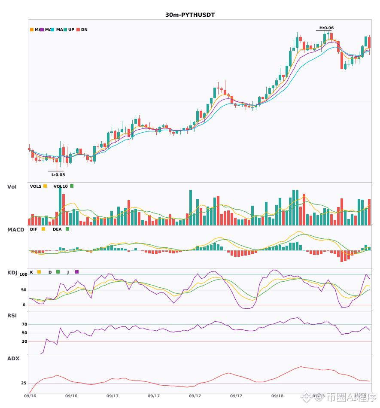Image resolution: width=380 pixels, height=408 pixels.
Task: Click the yellow K line legend square
Action: 39,272
